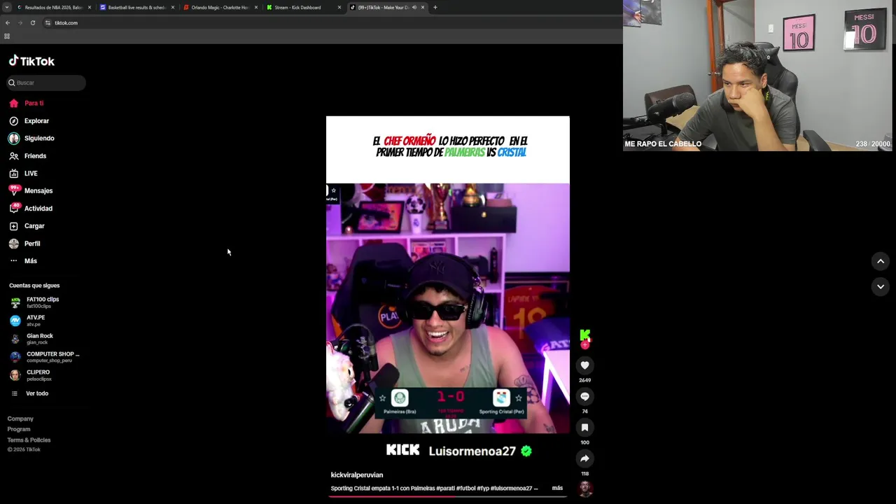Open the Actividad notifications icon
The height and width of the screenshot is (504, 896).
14,208
